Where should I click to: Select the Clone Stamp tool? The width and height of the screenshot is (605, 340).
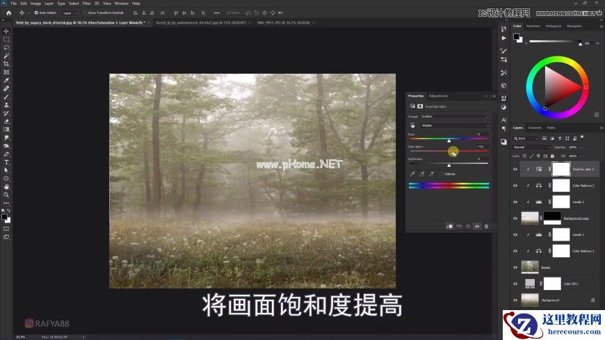[6, 105]
